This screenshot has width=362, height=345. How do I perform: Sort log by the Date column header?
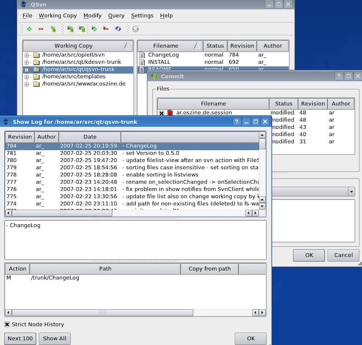point(90,137)
